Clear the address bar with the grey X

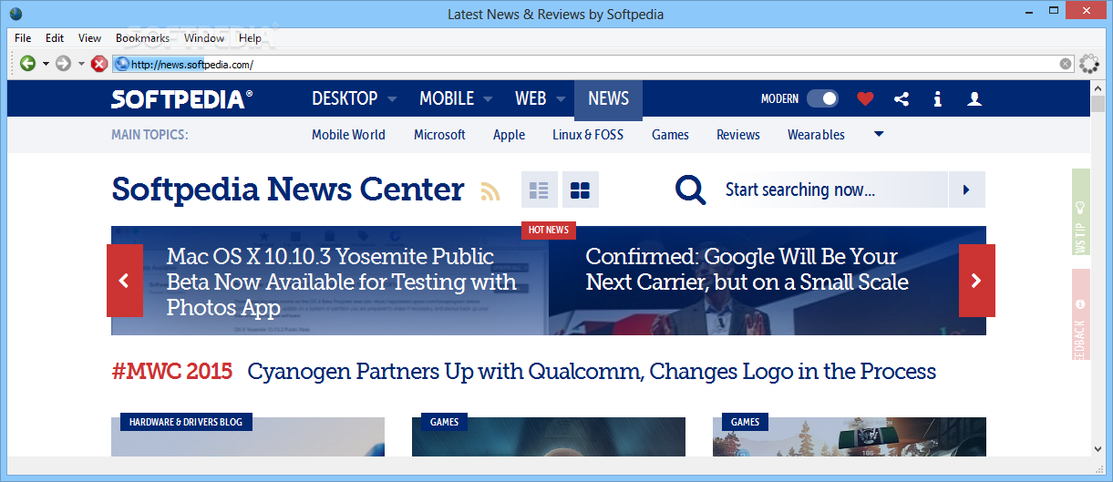[1066, 64]
